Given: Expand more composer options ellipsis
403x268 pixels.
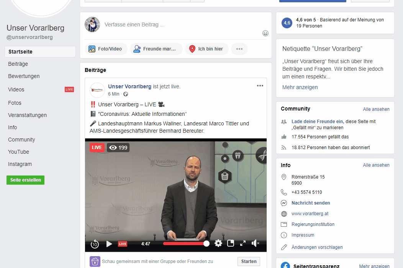Looking at the screenshot, I should coord(239,49).
